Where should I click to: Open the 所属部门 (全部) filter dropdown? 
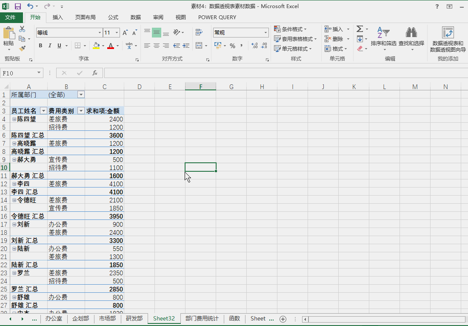(x=80, y=94)
